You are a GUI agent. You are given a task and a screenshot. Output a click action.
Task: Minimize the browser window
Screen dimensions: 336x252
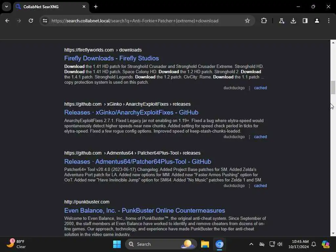tap(298, 7)
